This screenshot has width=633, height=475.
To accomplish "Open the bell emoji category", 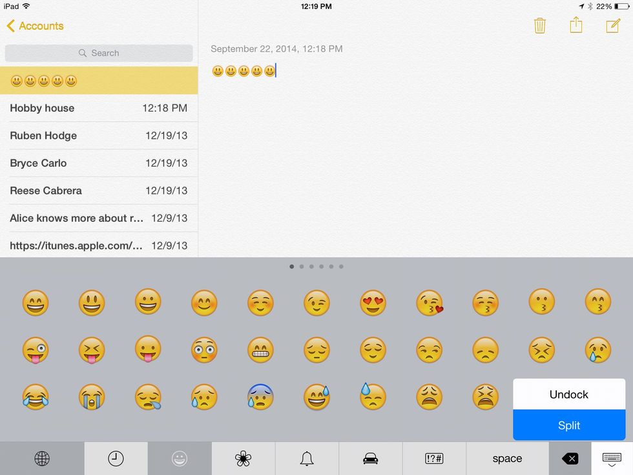I will tap(307, 458).
